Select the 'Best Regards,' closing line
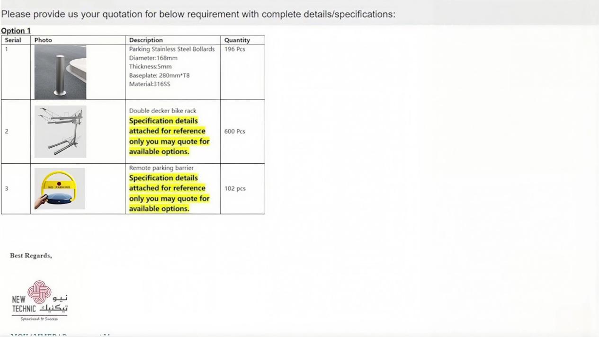Viewport: 599px width, 337px height. pyautogui.click(x=31, y=256)
